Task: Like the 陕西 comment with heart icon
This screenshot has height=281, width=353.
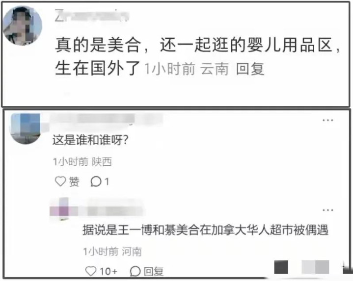Action: coord(60,181)
